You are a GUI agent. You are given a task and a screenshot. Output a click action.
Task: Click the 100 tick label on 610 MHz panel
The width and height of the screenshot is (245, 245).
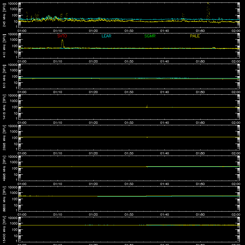pyautogui.click(x=15, y=77)
